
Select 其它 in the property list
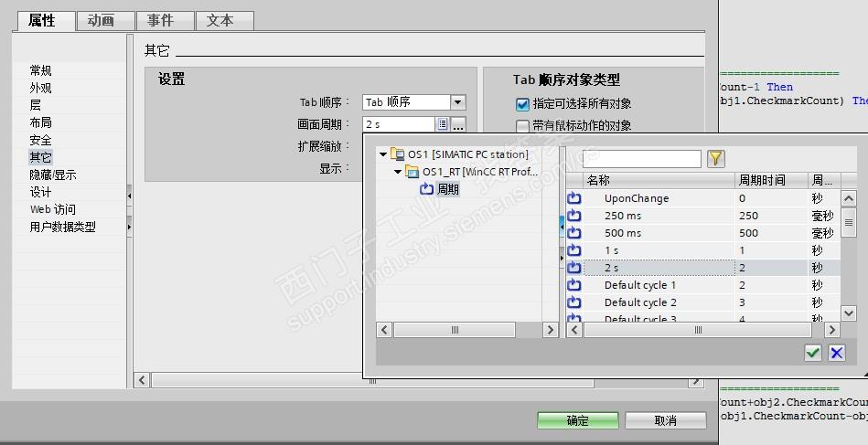tap(40, 157)
